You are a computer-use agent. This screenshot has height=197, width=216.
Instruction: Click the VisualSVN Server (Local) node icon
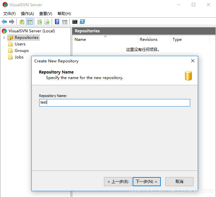click(4, 31)
